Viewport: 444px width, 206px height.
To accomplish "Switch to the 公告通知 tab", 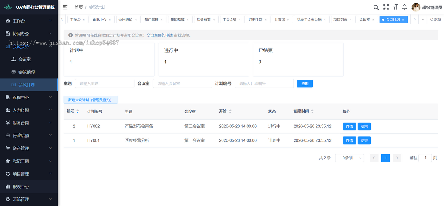I will [128, 20].
